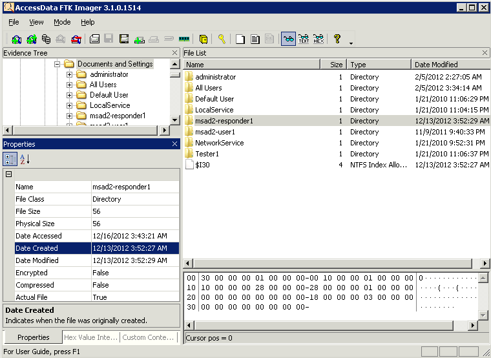
Task: Close the Properties pane
Action: point(174,144)
